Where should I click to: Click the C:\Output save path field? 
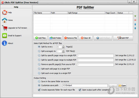85,85
